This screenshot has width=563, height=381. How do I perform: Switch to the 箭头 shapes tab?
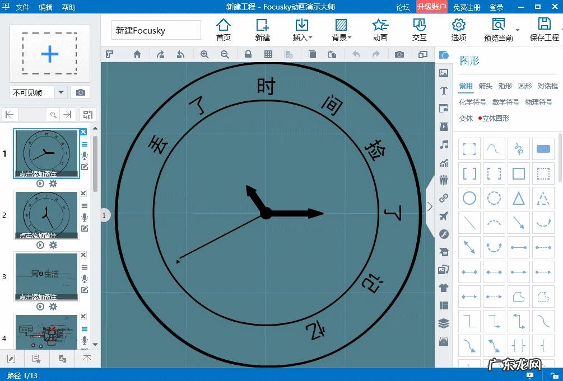click(x=485, y=86)
